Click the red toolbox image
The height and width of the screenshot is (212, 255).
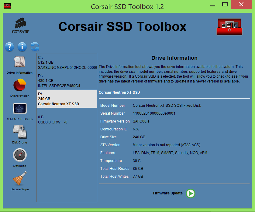(x=229, y=27)
